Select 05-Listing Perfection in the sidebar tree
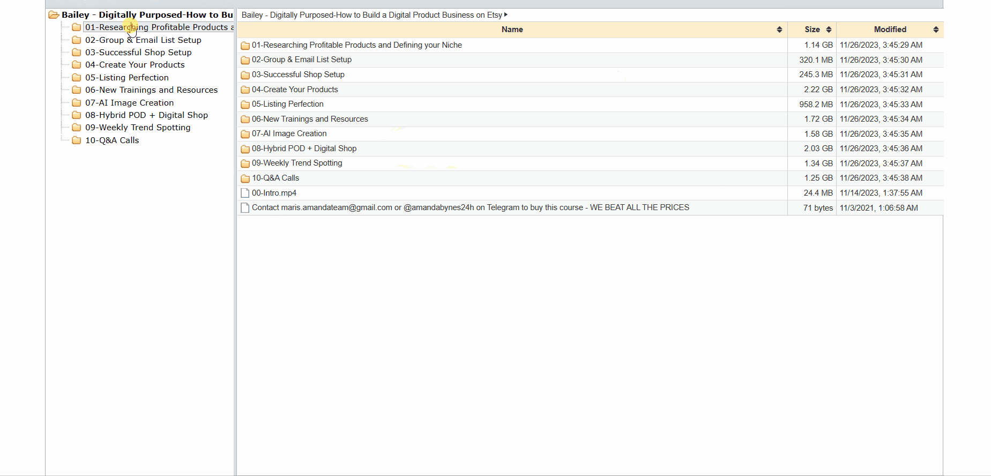This screenshot has width=991, height=476. [126, 78]
